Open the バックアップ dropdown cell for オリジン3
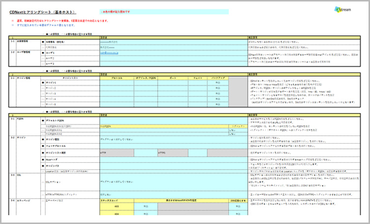 coord(218,94)
